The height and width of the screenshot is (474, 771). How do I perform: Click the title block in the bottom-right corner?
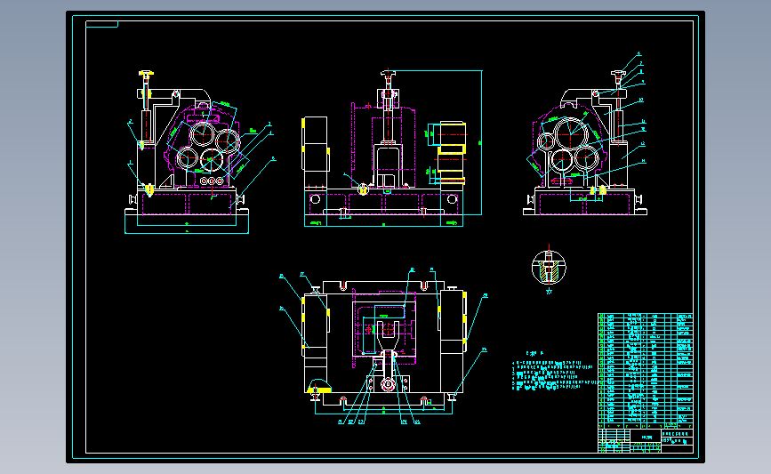click(x=646, y=440)
